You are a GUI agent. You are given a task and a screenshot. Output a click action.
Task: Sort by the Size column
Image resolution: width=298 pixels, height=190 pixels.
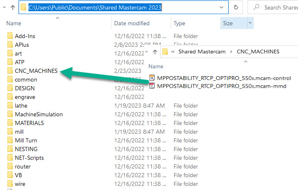click(228, 23)
